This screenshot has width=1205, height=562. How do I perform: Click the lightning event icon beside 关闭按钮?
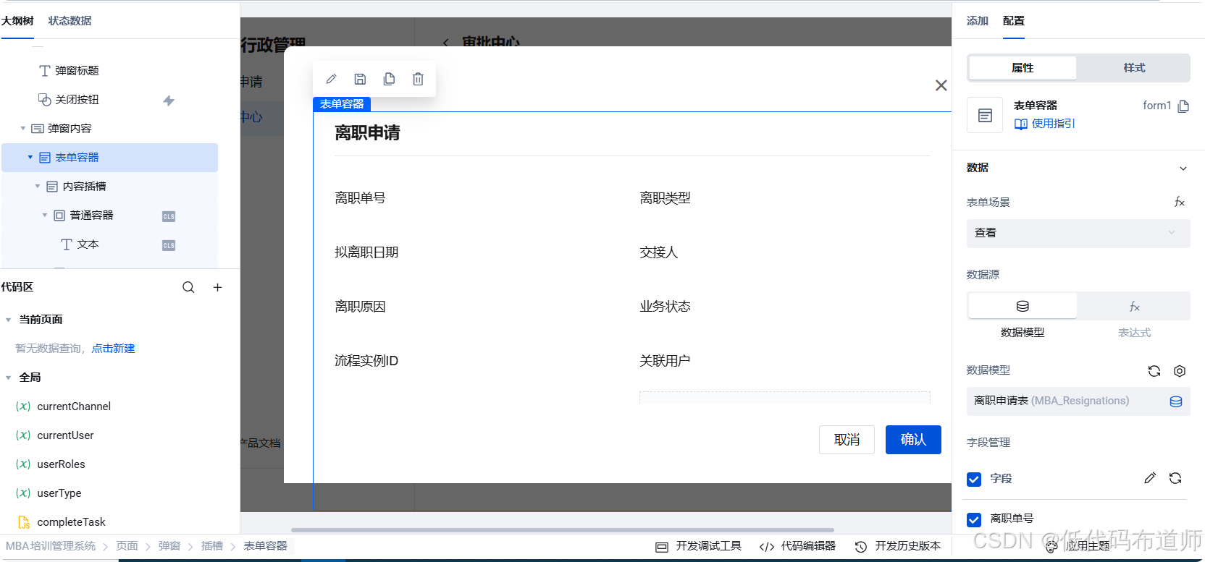pyautogui.click(x=169, y=101)
